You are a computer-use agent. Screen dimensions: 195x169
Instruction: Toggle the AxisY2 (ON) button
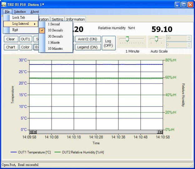87,39
